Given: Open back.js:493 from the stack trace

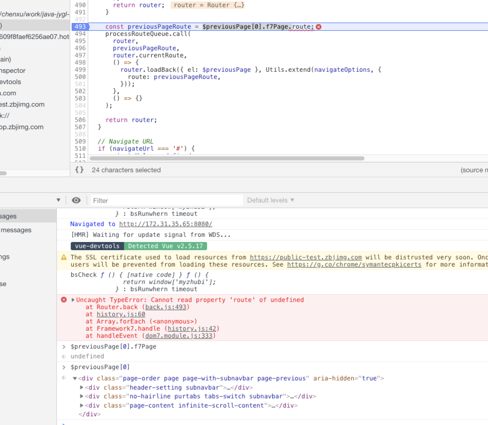Looking at the screenshot, I should (165, 307).
